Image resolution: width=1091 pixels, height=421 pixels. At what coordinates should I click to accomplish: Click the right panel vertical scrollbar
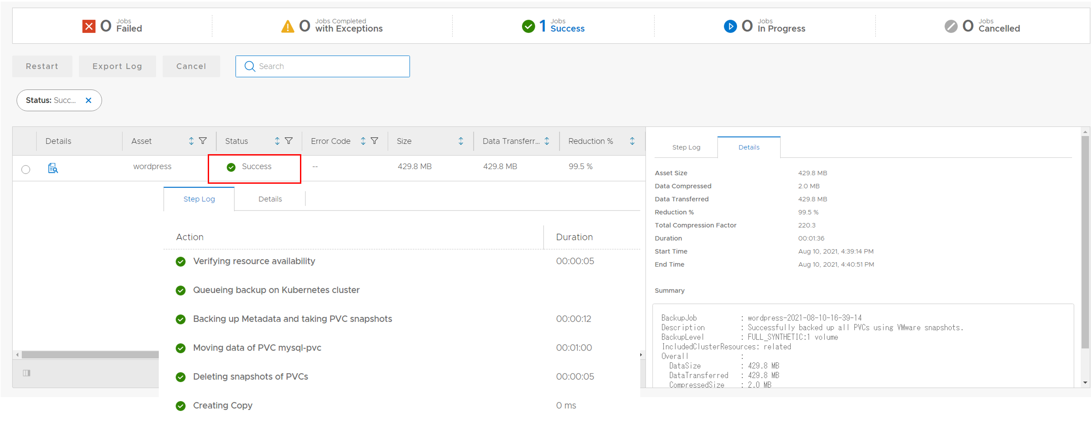coord(1085,242)
